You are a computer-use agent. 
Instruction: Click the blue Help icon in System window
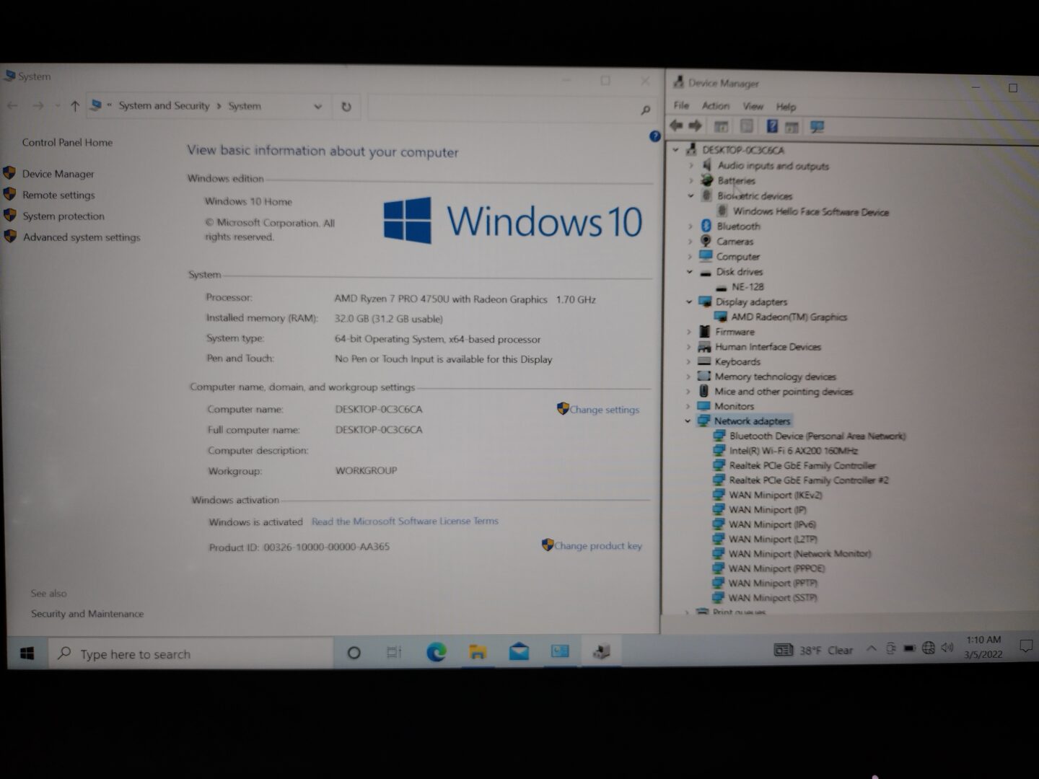click(x=654, y=136)
